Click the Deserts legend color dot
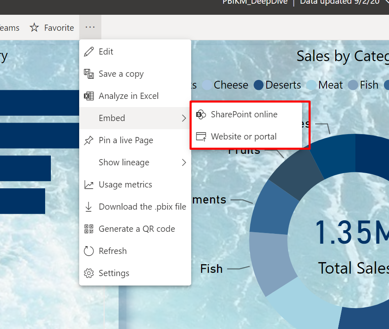This screenshot has width=389, height=329. click(259, 85)
